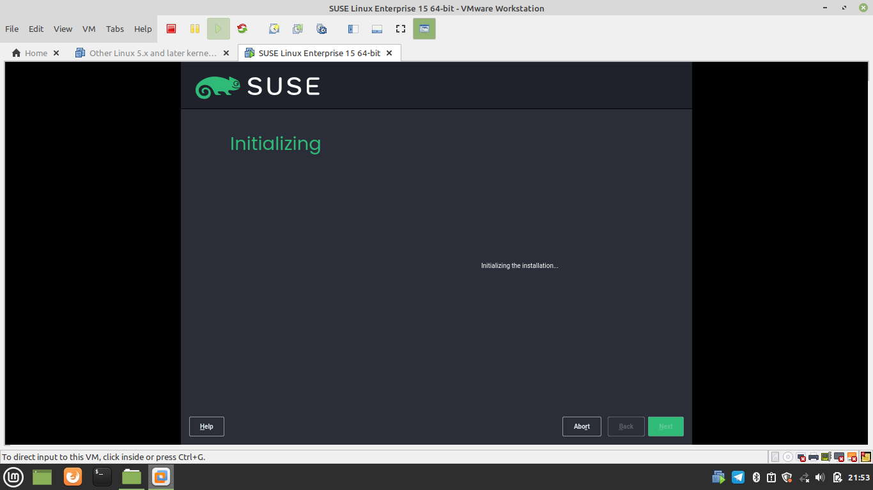Close the Other Linux 5.x tab
The image size is (873, 490).
226,53
